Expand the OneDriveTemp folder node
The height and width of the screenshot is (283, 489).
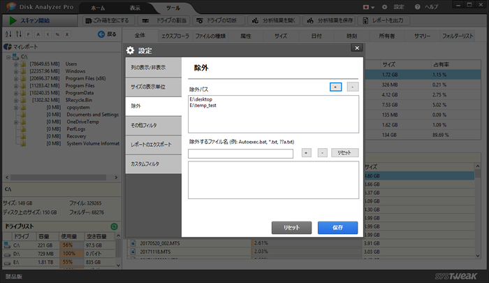click(16, 122)
